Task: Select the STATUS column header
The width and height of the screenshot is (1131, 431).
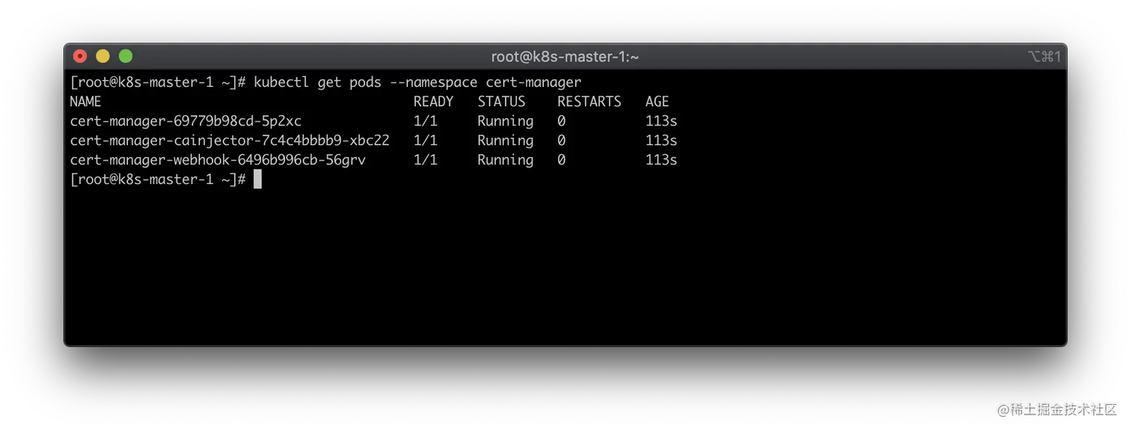Action: tap(501, 102)
